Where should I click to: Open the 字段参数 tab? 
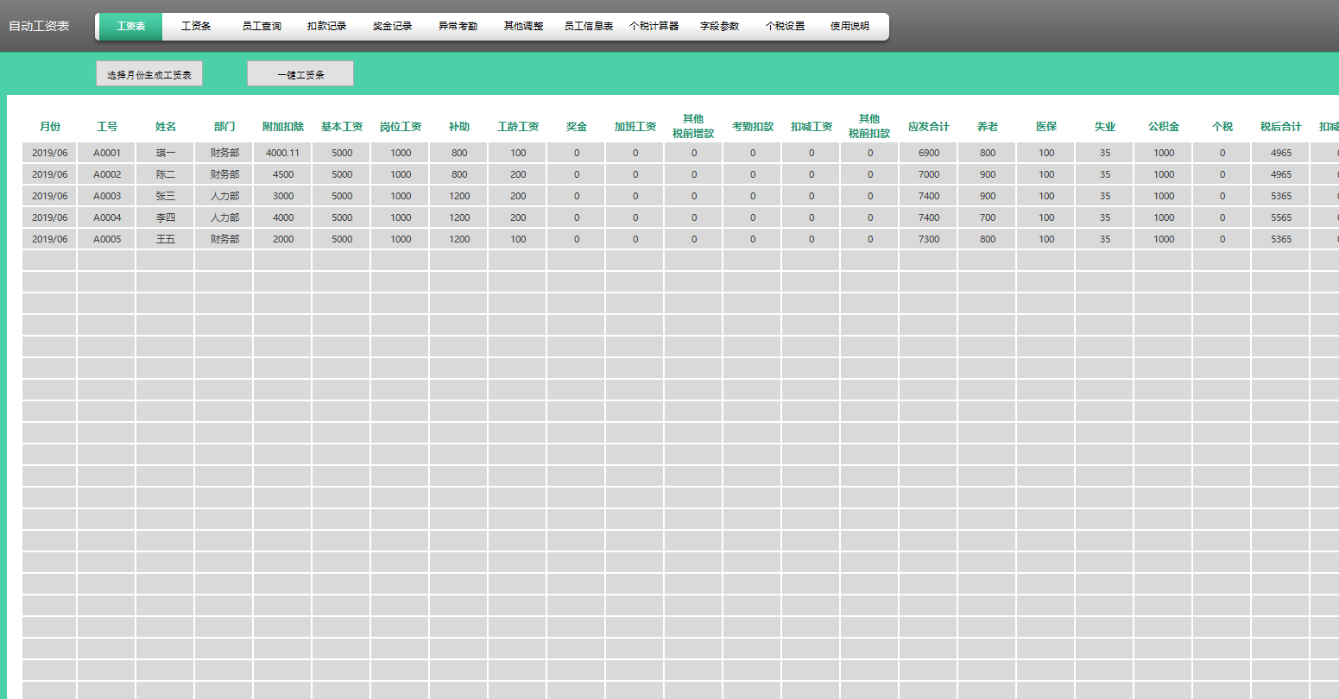tap(719, 27)
